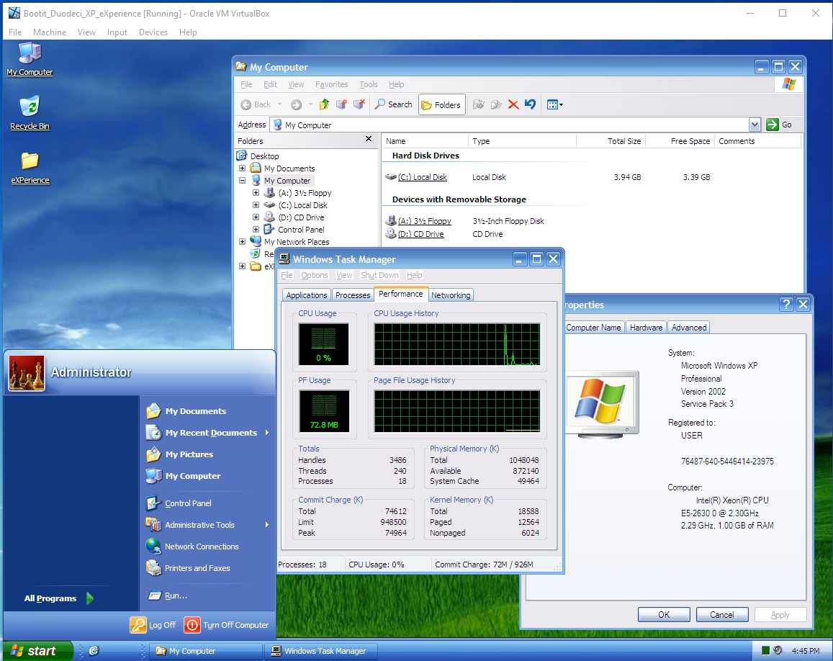Expand (A:) 3½ Floppy tree node
833x661 pixels.
[256, 193]
